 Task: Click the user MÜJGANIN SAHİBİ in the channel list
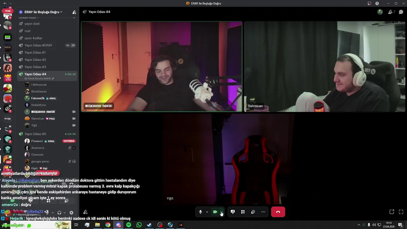(x=50, y=112)
